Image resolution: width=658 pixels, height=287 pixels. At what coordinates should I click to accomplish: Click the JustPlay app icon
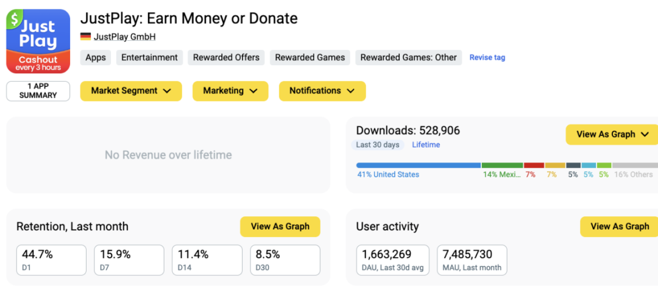[38, 41]
